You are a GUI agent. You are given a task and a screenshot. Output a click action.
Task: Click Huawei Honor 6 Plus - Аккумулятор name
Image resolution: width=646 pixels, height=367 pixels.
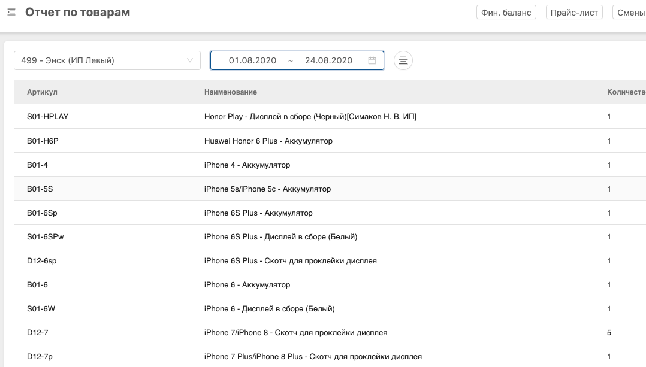268,141
